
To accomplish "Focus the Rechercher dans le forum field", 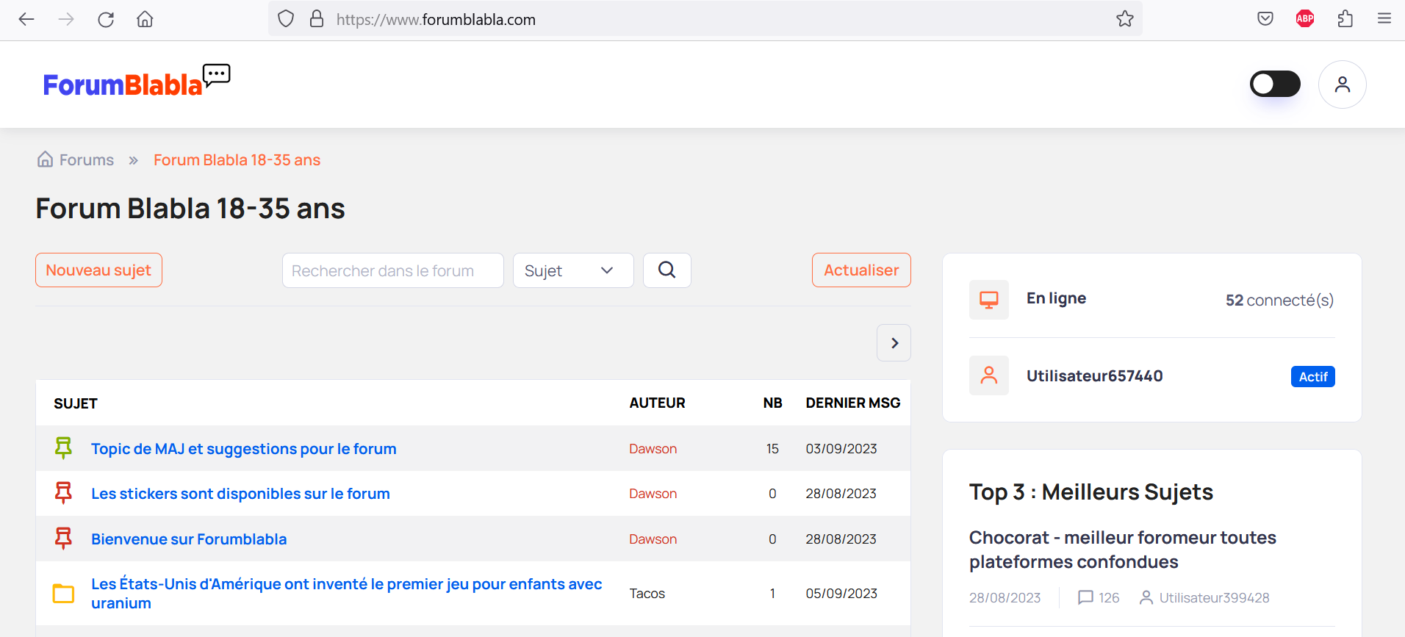I will coord(392,270).
